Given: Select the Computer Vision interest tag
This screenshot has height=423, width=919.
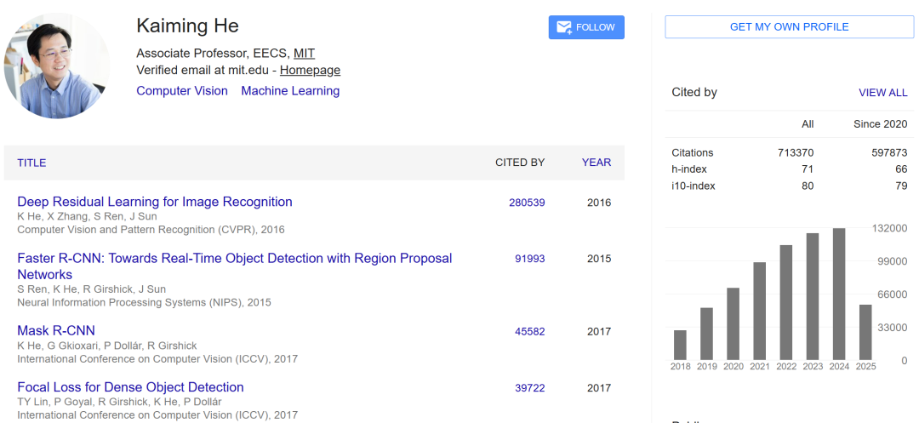Looking at the screenshot, I should pos(182,91).
